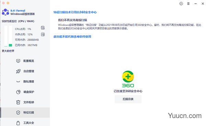This screenshot has width=206, height=126.
Task: Click the green RAM usage bar
Action: 10,45
